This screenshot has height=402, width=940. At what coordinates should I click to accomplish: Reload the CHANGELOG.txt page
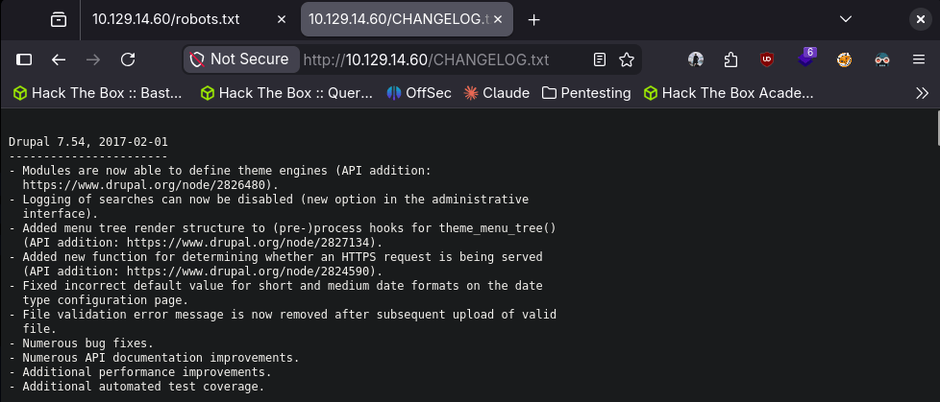pos(128,59)
